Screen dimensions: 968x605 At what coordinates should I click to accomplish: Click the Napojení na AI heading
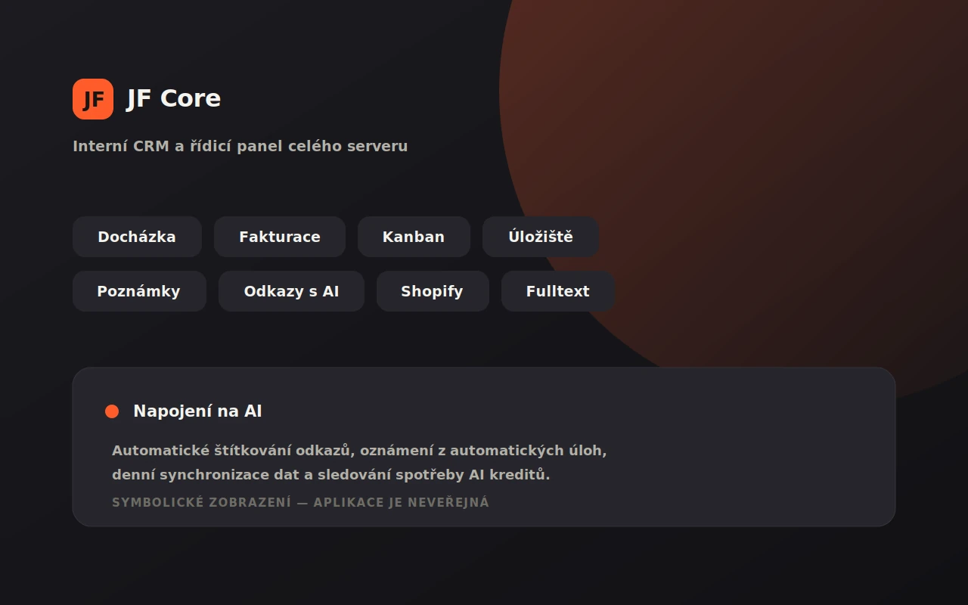click(197, 411)
